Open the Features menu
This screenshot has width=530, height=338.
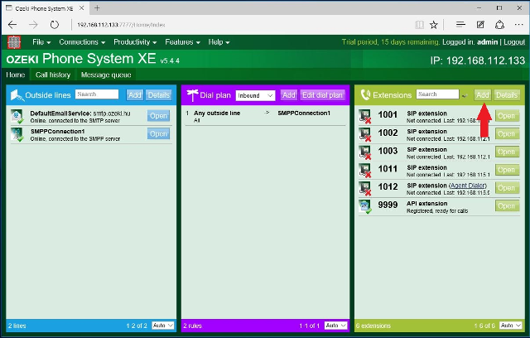coord(182,42)
